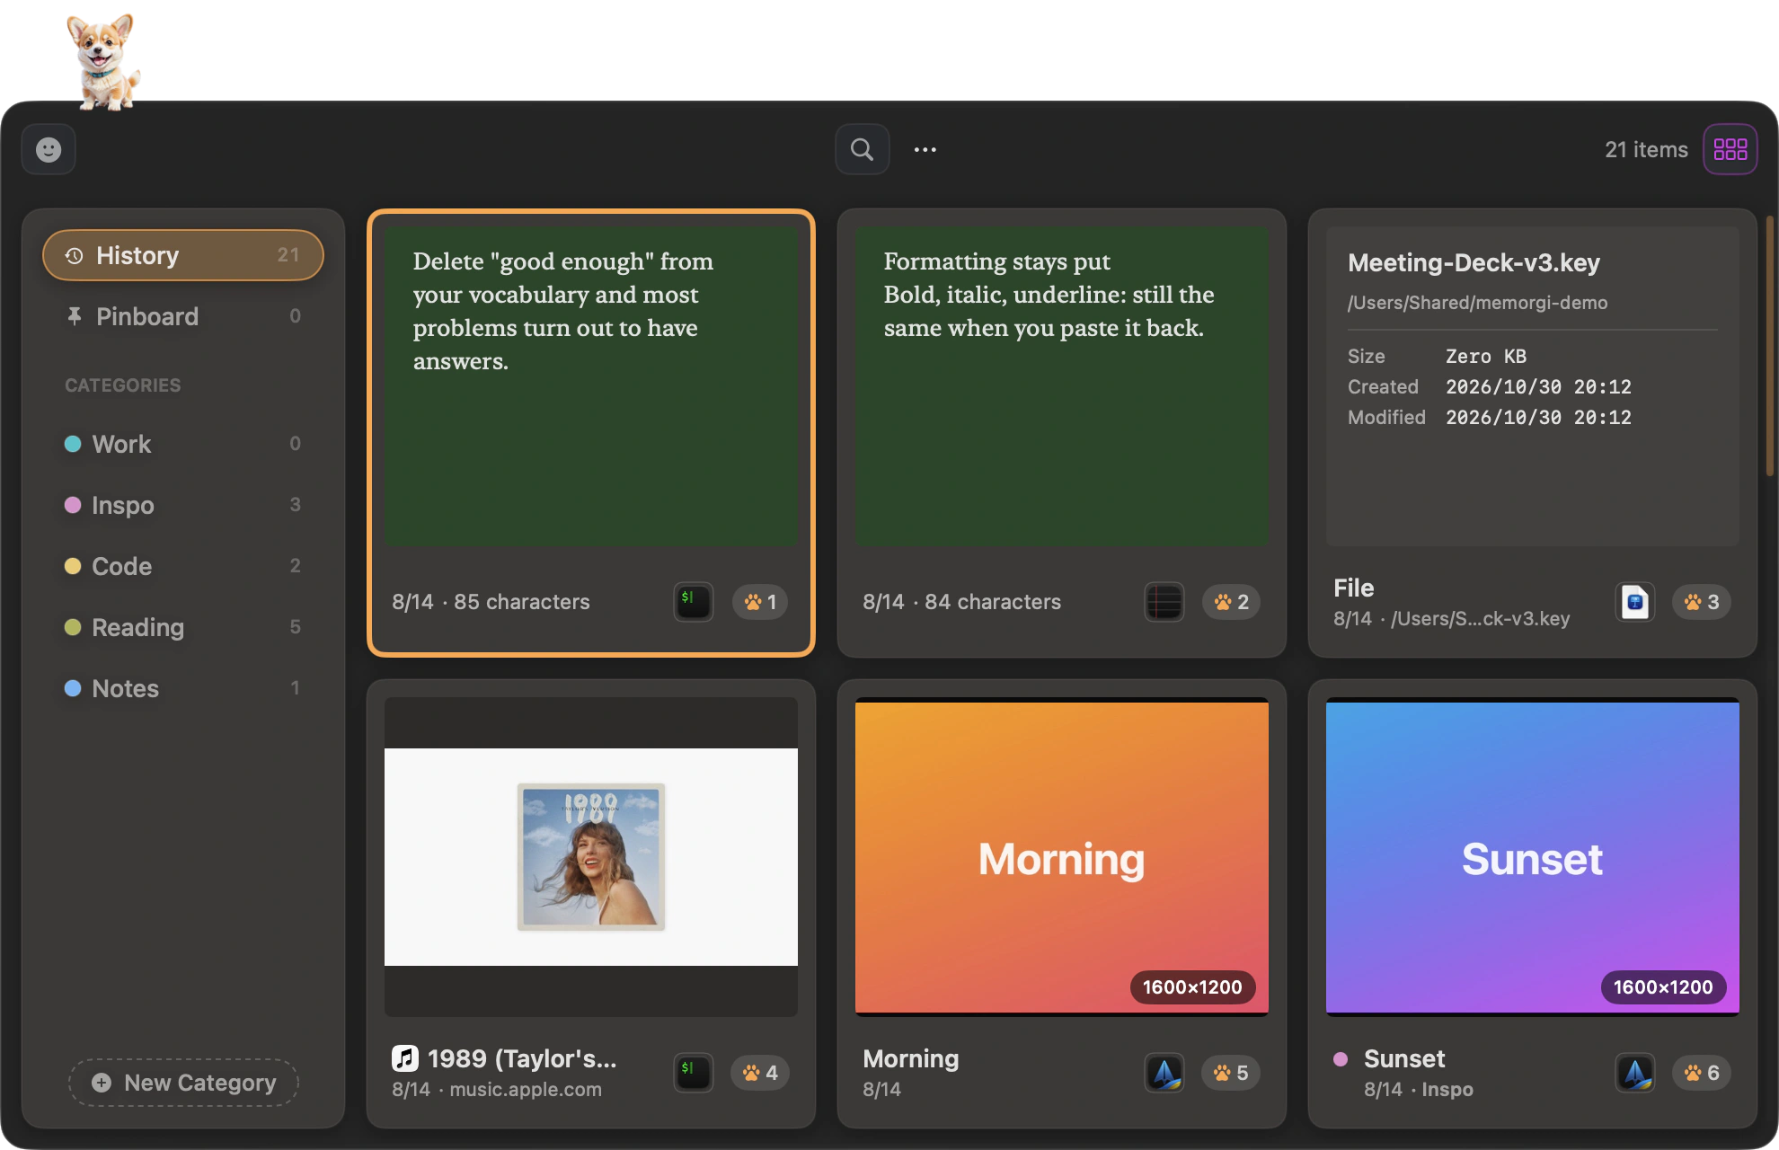This screenshot has width=1779, height=1150.
Task: Select the Work category
Action: pos(183,444)
